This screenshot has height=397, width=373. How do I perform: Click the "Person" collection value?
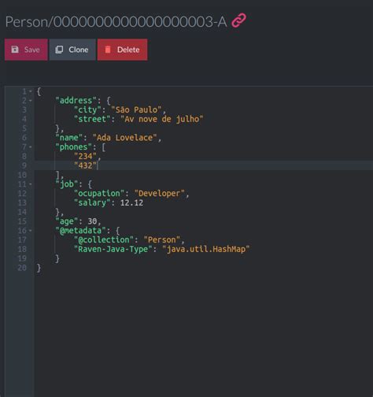[x=162, y=239]
